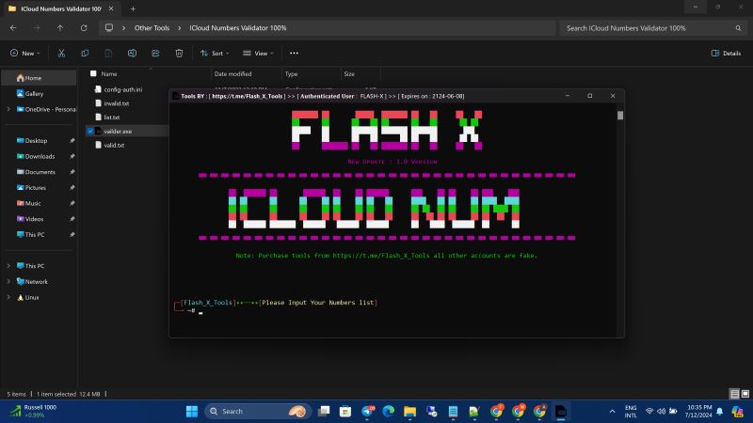The width and height of the screenshot is (753, 423).
Task: Click the volume icon in system tray
Action: [662, 411]
